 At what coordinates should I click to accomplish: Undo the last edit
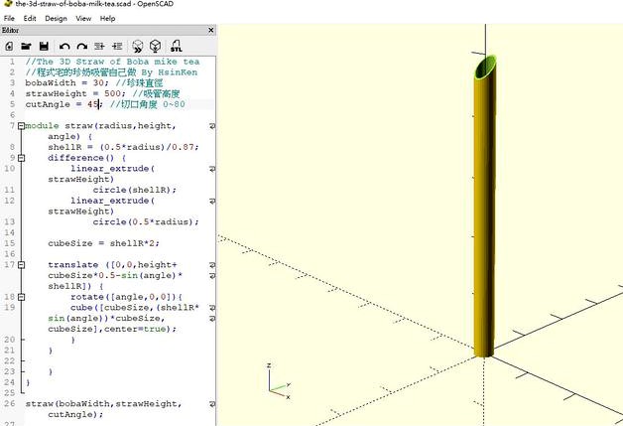tap(64, 46)
